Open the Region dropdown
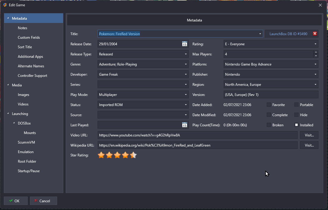Screen dimensions: 328x210 pyautogui.click(x=316, y=85)
